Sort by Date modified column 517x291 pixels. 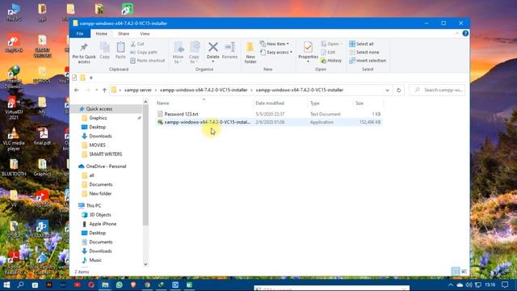tap(280, 103)
